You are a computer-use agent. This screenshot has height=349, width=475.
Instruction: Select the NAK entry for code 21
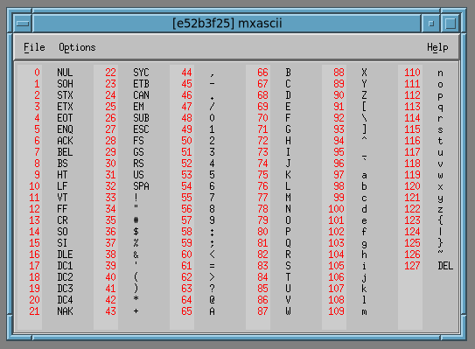click(65, 311)
